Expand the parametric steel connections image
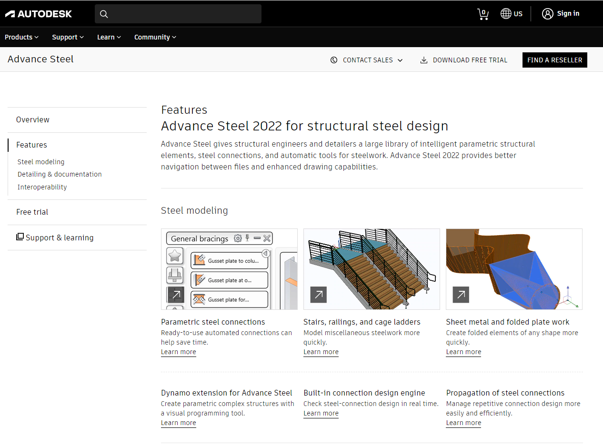This screenshot has width=603, height=446. pyautogui.click(x=175, y=295)
